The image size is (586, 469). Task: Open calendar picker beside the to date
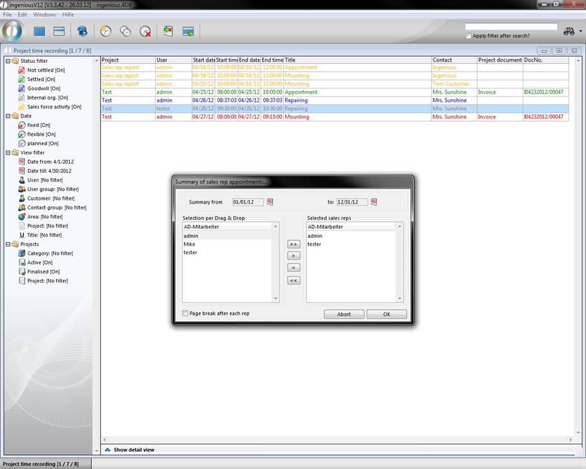tap(374, 202)
